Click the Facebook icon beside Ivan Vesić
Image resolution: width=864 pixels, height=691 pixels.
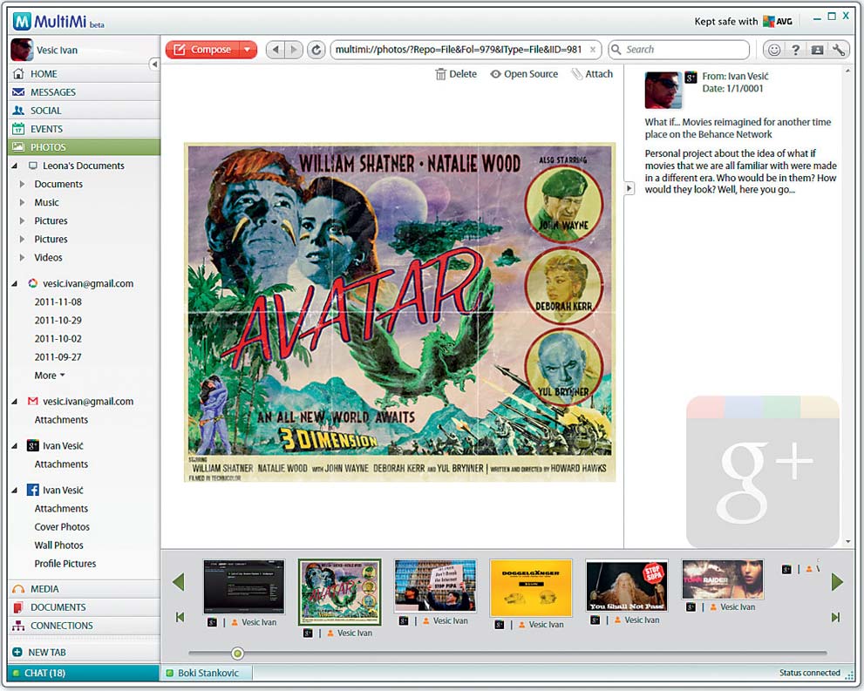(33, 490)
